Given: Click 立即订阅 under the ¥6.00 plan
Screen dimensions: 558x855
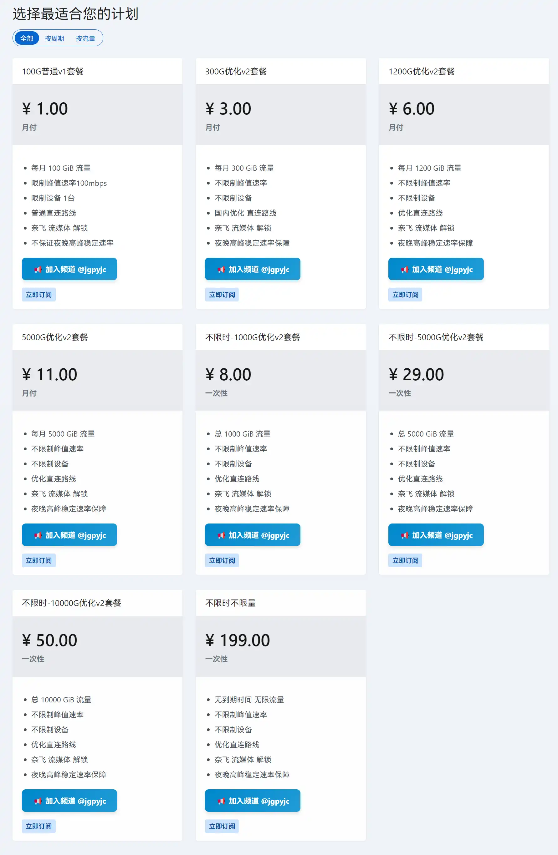Looking at the screenshot, I should pos(405,295).
